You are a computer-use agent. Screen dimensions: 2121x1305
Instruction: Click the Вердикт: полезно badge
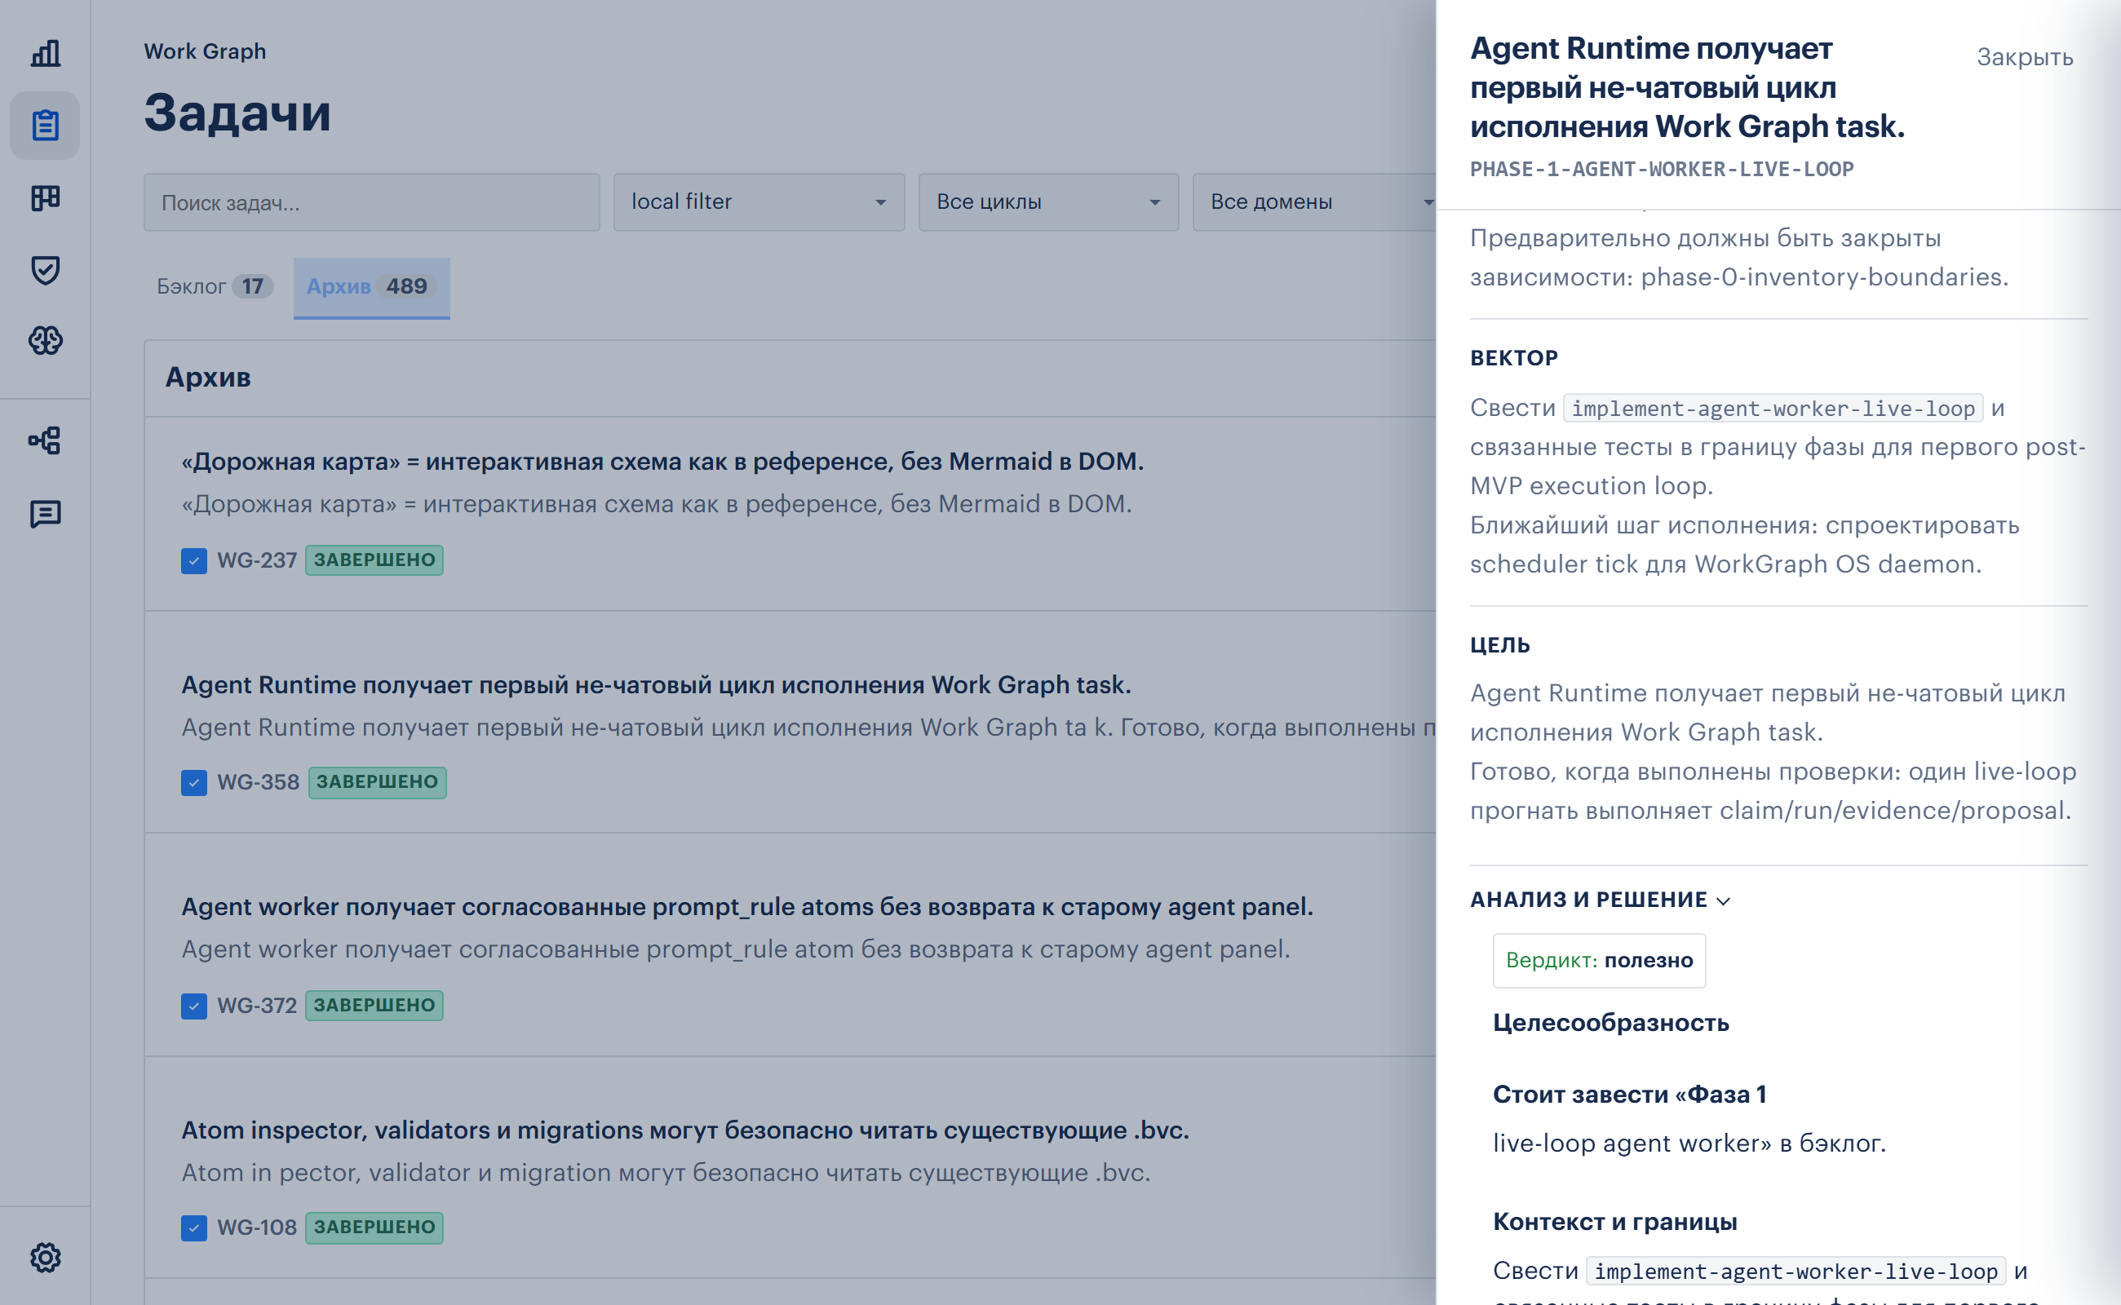(x=1599, y=961)
